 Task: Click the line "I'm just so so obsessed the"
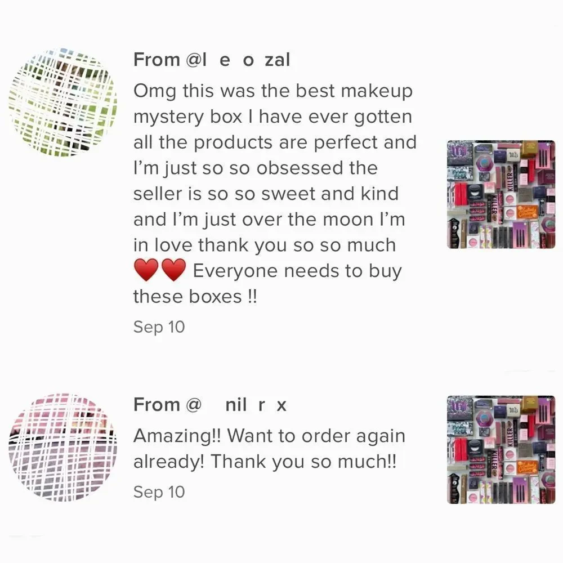pos(255,168)
